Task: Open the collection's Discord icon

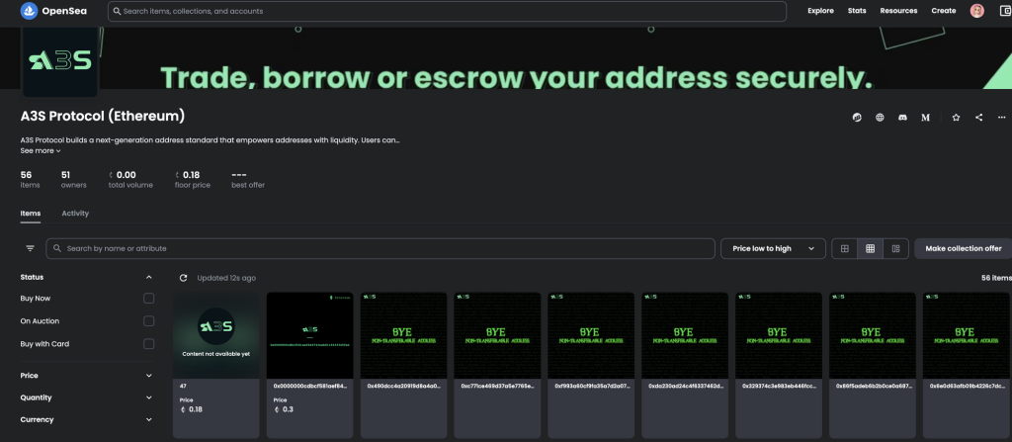Action: (x=902, y=118)
